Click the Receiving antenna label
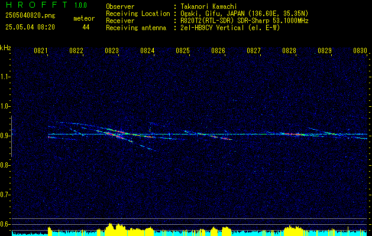The height and width of the screenshot is (236, 372). pos(136,28)
